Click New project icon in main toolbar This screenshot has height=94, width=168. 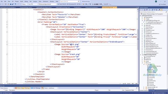pyautogui.click(x=6, y=4)
